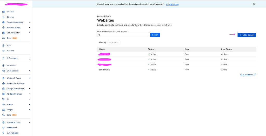
Task: Dismiss the top streaming banner
Action: tap(254, 4)
